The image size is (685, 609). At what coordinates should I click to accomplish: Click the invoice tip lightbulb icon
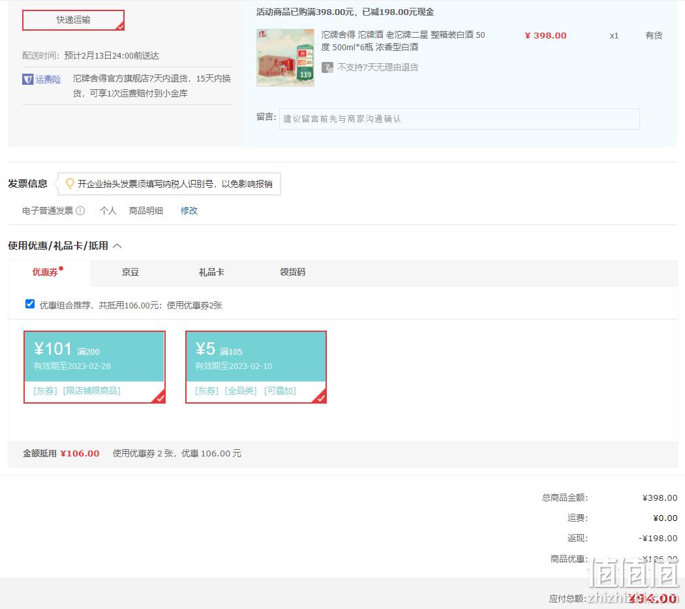pos(69,183)
